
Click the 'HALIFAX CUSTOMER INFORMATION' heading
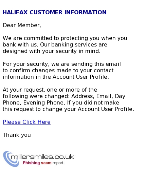[55, 12]
